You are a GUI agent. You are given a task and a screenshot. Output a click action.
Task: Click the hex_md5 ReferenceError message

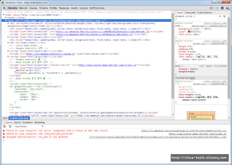click(37, 137)
